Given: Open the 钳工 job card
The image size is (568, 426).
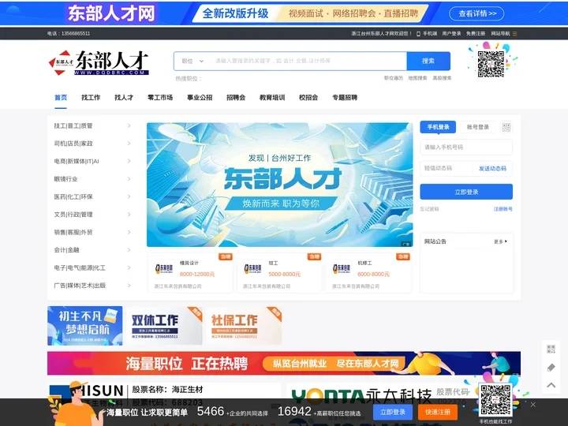Looking at the screenshot, I should point(279,273).
